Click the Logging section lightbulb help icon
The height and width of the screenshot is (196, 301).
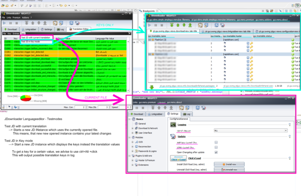tap(289, 125)
